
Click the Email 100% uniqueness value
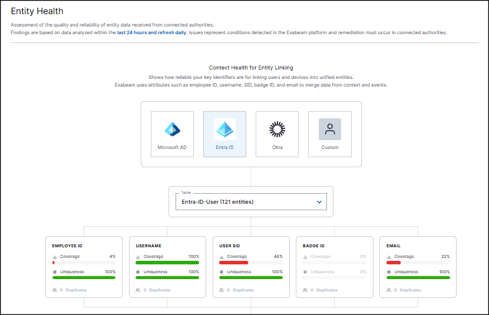444,271
